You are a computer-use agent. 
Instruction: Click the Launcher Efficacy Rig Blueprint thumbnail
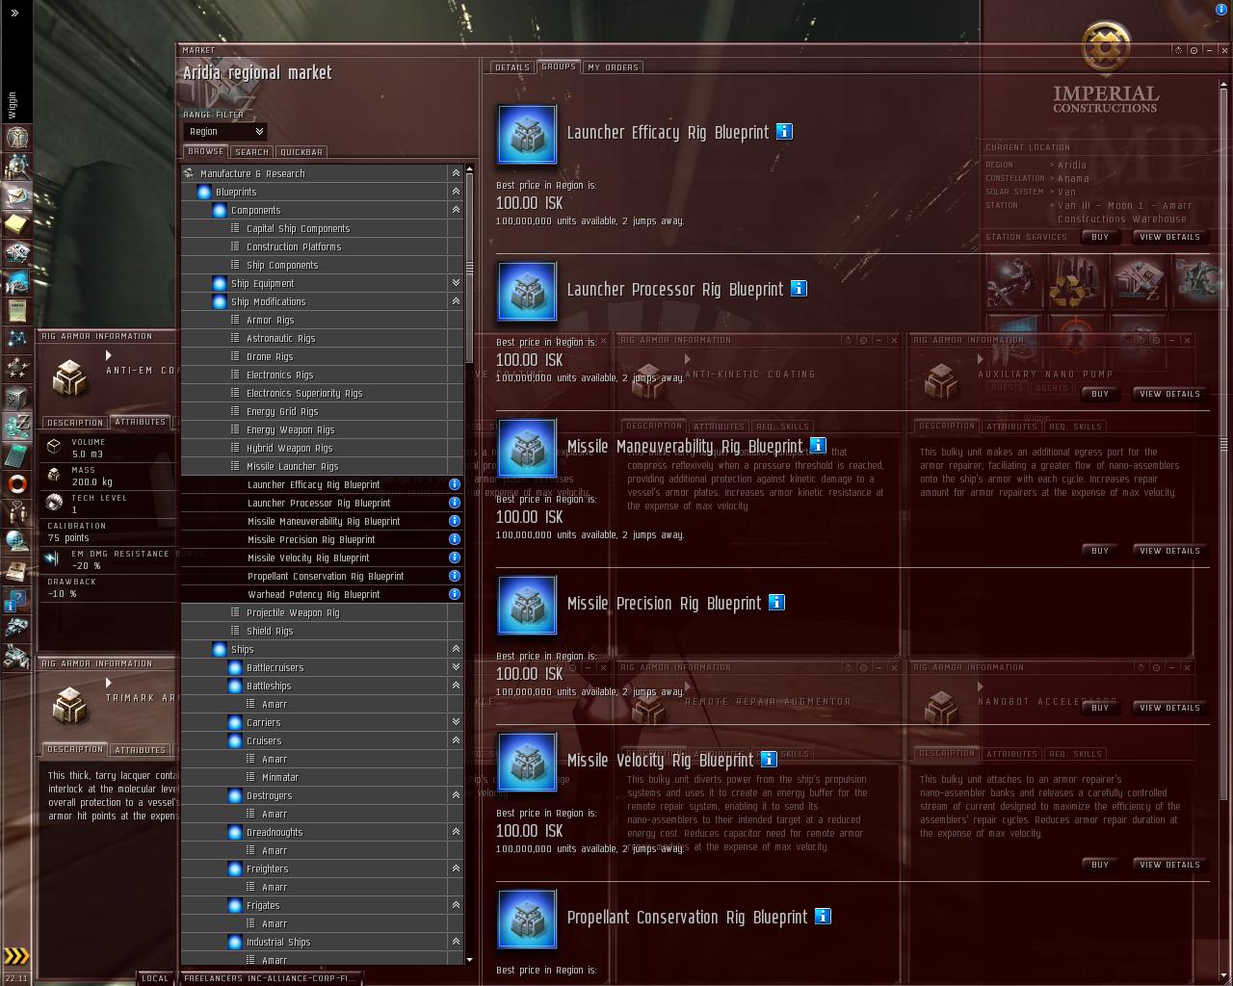[527, 134]
